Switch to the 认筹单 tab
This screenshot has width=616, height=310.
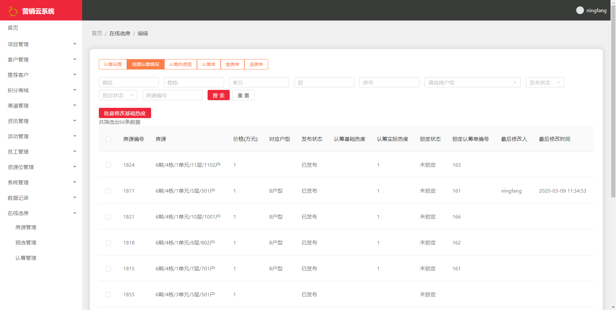209,64
